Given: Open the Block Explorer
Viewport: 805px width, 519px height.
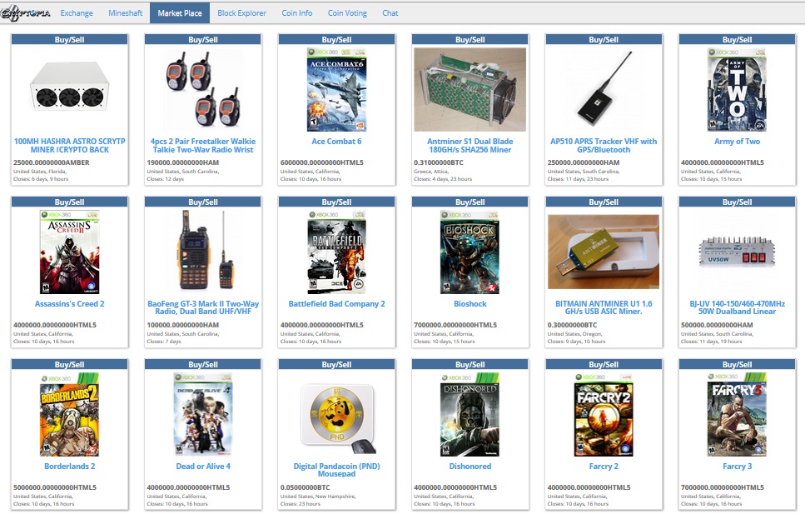Looking at the screenshot, I should (241, 13).
